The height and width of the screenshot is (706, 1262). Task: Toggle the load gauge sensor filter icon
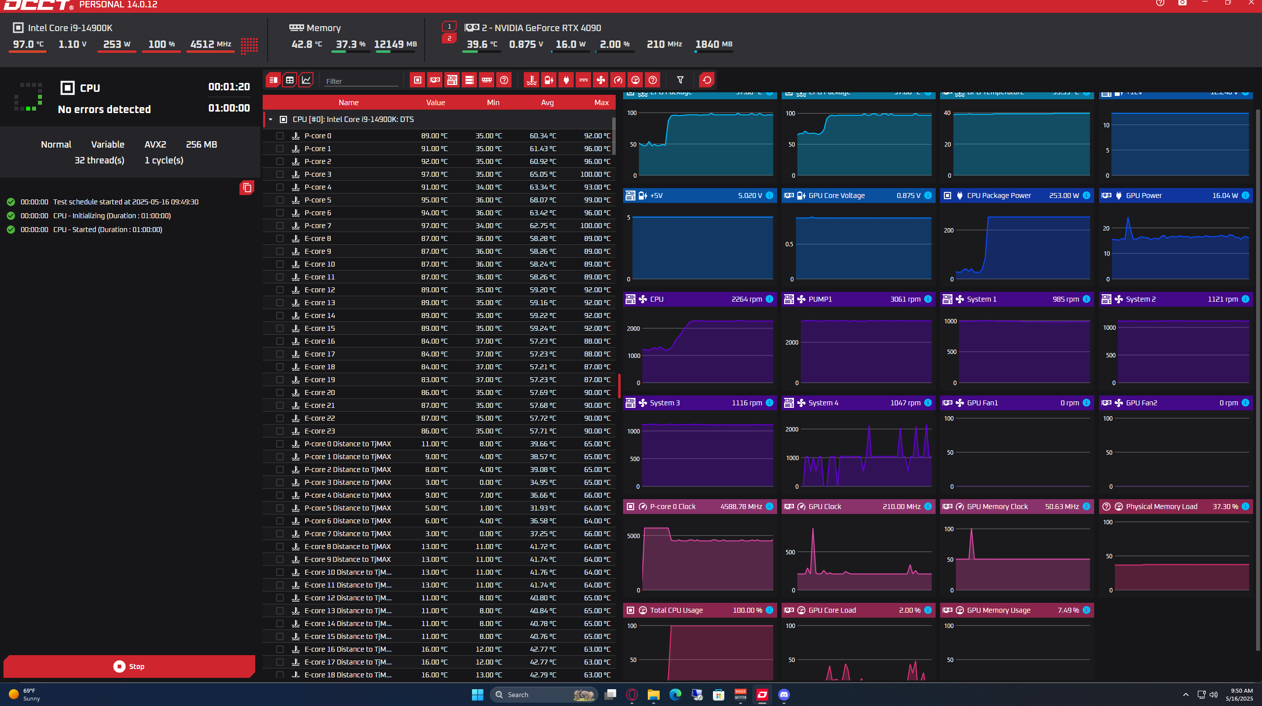(x=635, y=80)
